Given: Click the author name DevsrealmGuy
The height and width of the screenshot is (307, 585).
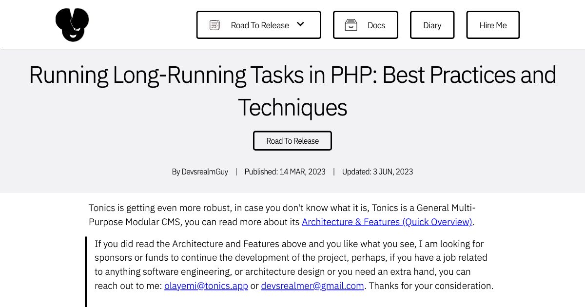Looking at the screenshot, I should [205, 172].
